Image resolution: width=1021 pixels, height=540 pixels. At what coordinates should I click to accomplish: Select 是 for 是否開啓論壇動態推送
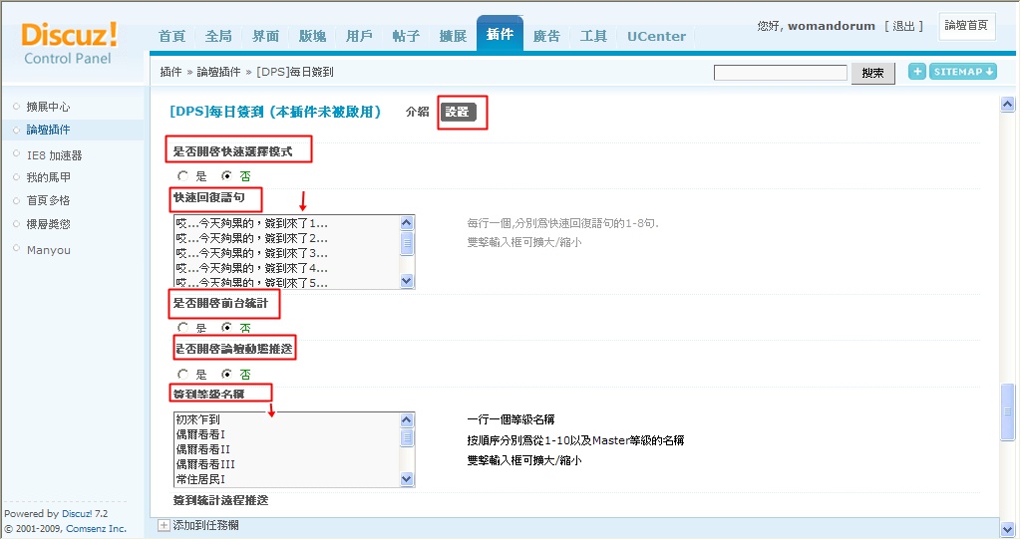[182, 375]
